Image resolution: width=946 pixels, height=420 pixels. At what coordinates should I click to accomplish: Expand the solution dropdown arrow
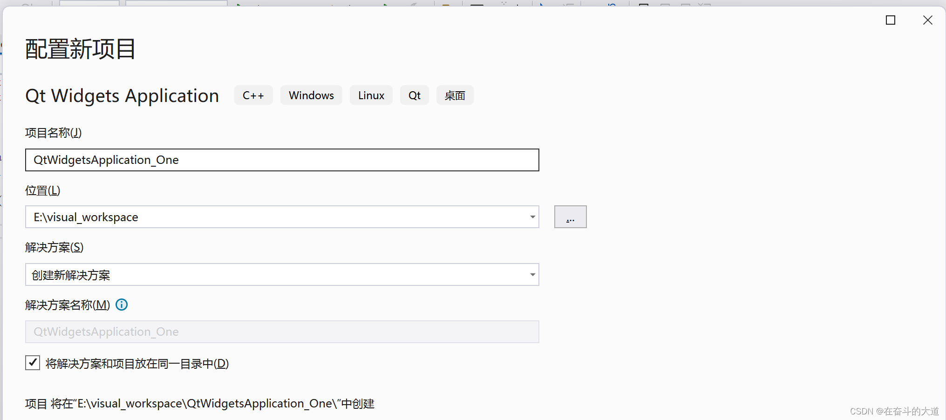(532, 275)
